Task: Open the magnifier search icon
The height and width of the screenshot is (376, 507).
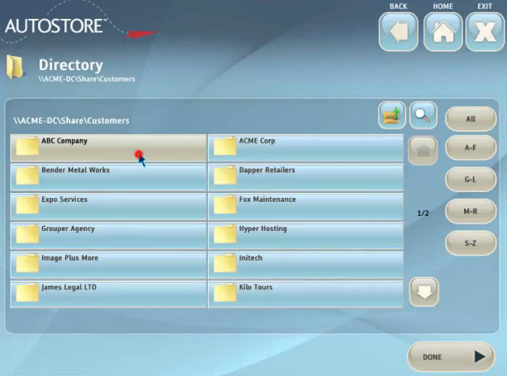Action: coord(423,116)
